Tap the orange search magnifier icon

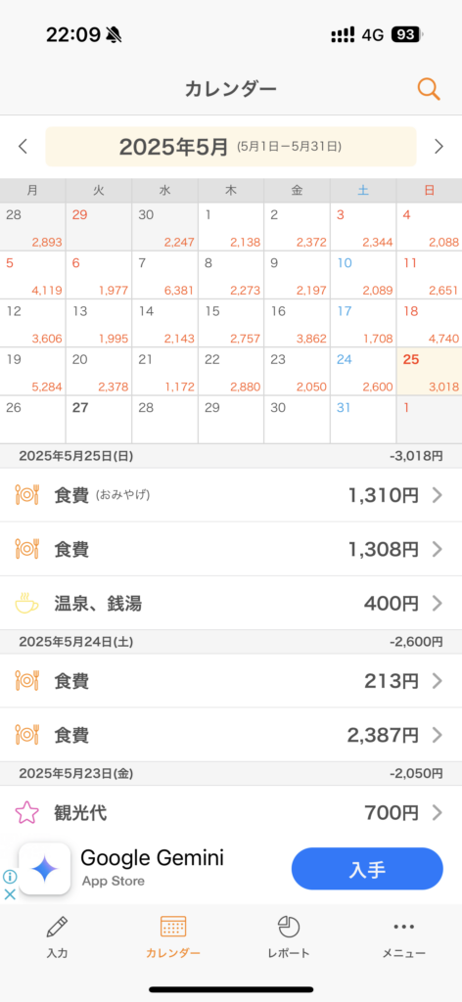(429, 89)
